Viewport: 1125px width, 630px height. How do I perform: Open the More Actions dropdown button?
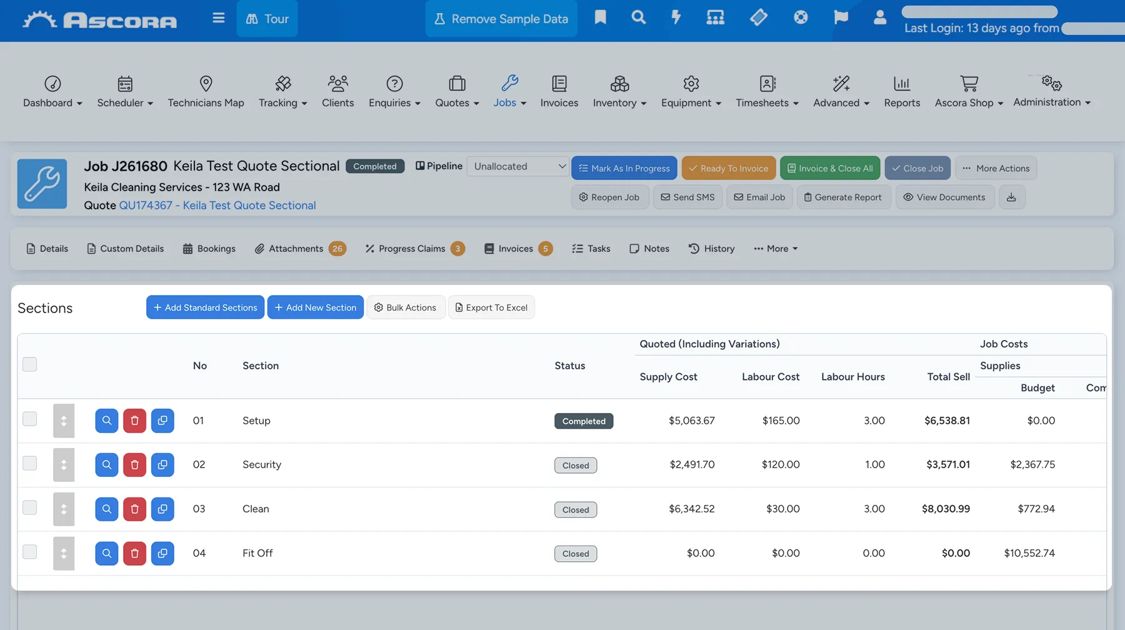point(996,168)
